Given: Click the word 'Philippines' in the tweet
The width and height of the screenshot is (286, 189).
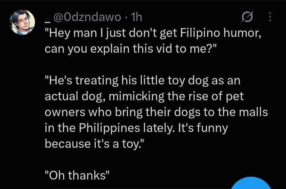Looking at the screenshot, I should point(110,128).
